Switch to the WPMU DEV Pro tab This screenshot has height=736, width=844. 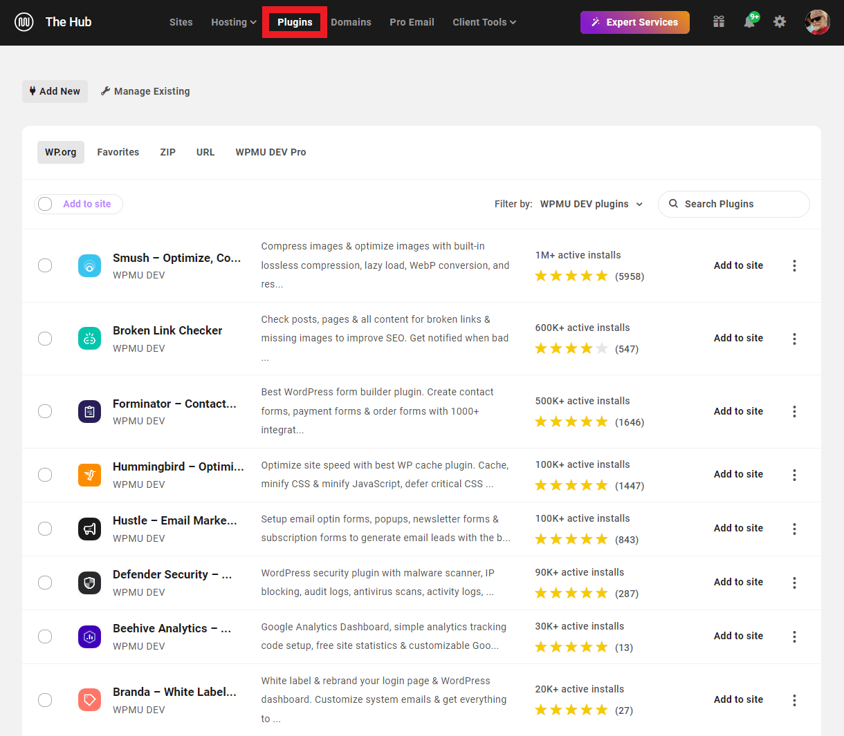pyautogui.click(x=270, y=152)
